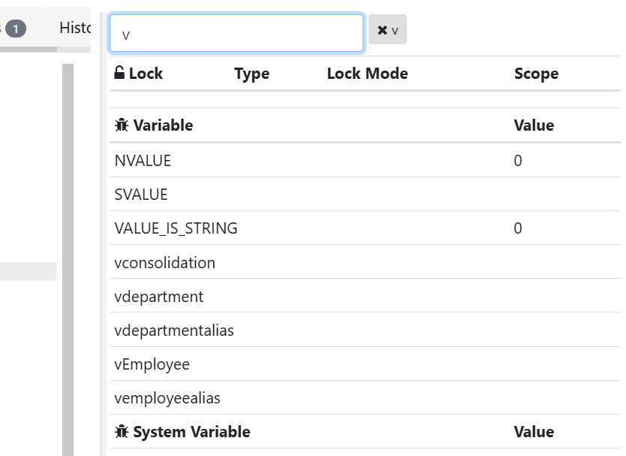
Task: Select the vemployeealias variable row
Action: tap(365, 398)
